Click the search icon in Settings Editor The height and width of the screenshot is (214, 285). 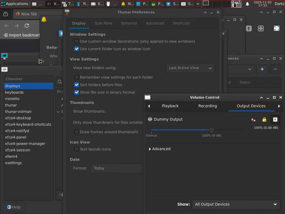[60, 82]
